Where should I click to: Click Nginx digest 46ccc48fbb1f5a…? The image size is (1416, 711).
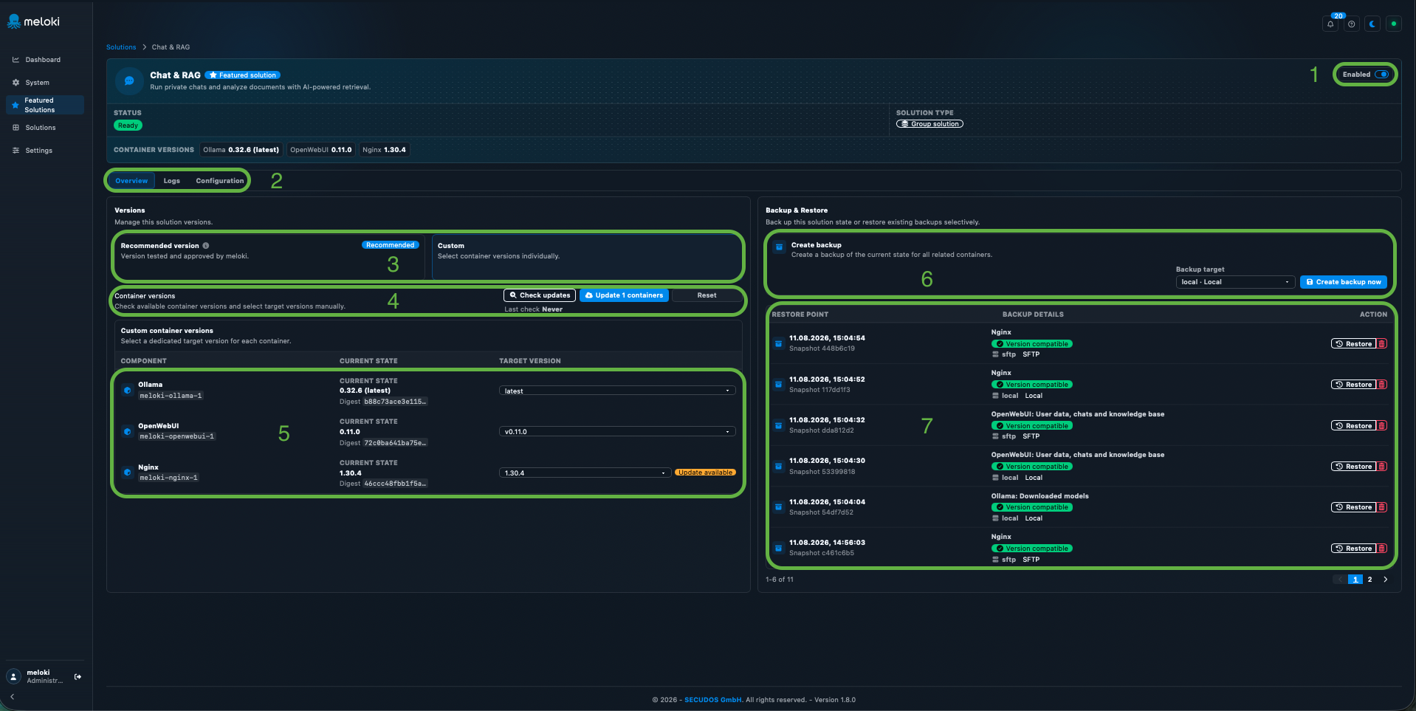pyautogui.click(x=395, y=484)
